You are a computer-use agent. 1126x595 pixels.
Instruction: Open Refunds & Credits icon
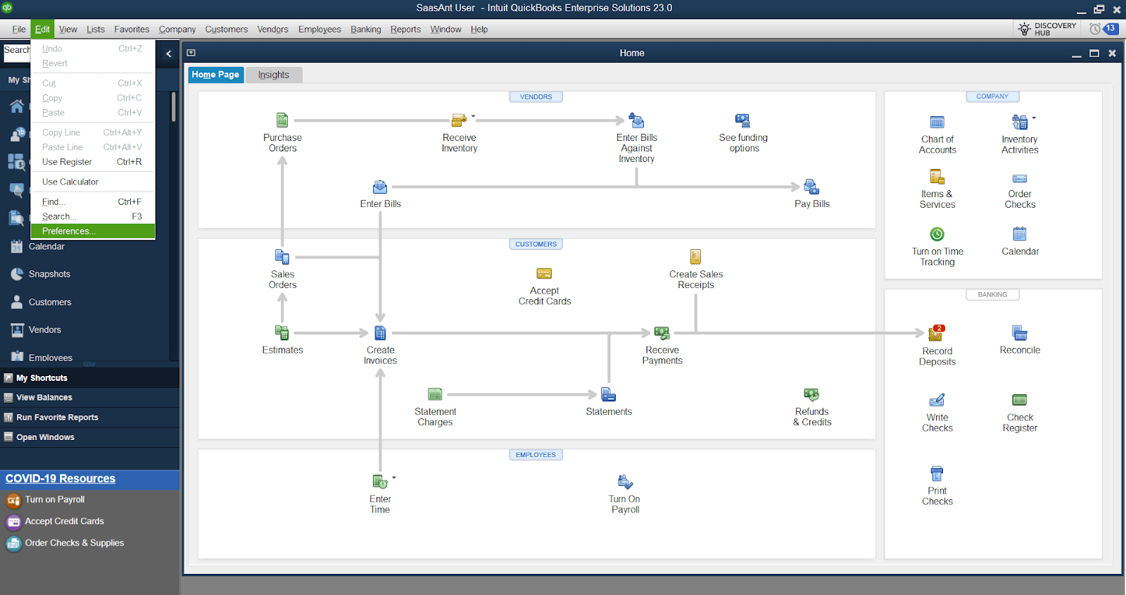pyautogui.click(x=811, y=394)
